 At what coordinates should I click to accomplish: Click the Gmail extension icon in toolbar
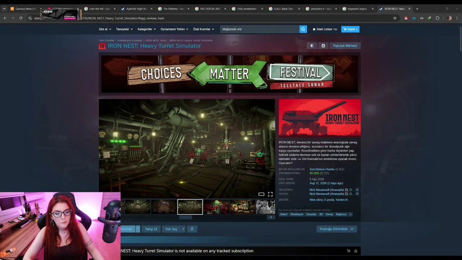[406, 18]
